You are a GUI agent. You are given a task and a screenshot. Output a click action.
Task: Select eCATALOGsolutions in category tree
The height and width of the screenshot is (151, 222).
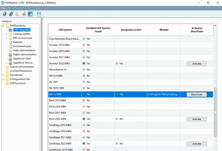21,71
